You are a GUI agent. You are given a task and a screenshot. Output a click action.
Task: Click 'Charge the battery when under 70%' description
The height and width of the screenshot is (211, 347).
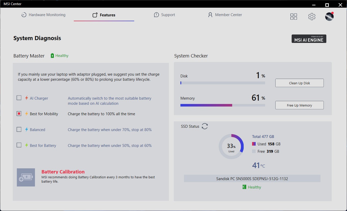click(110, 130)
